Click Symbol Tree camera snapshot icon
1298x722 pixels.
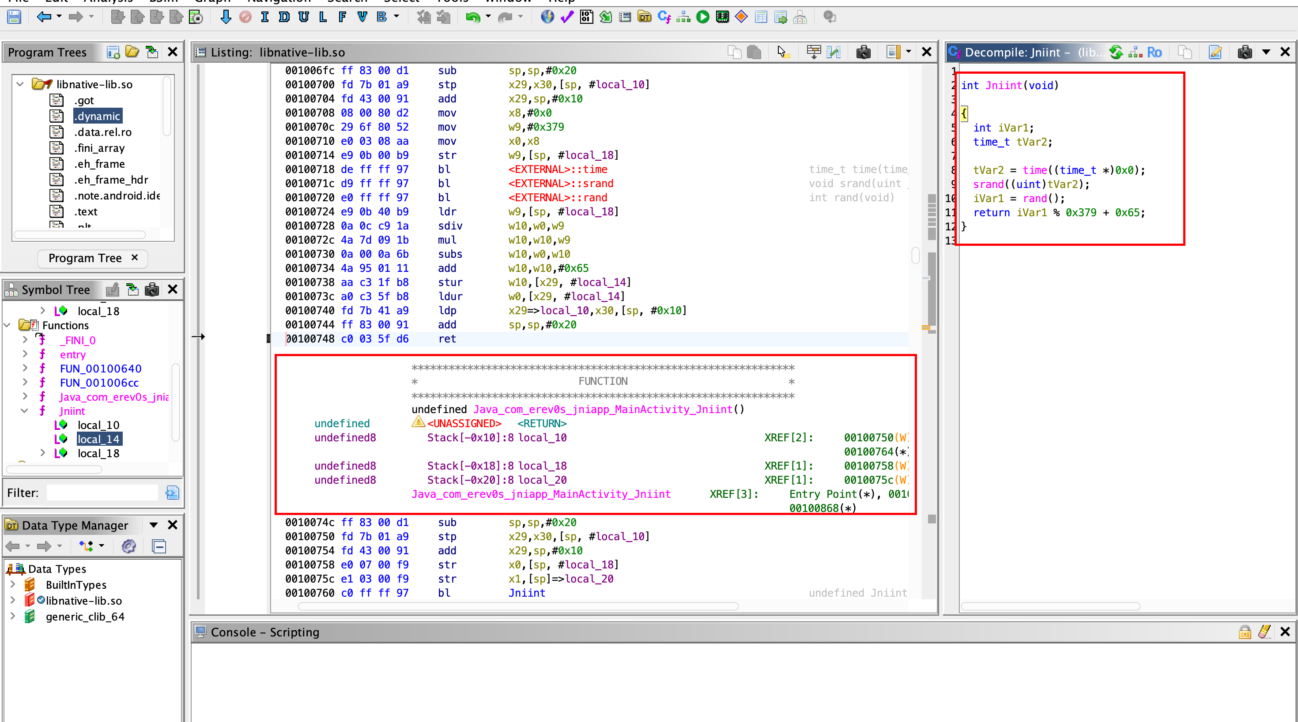[152, 290]
